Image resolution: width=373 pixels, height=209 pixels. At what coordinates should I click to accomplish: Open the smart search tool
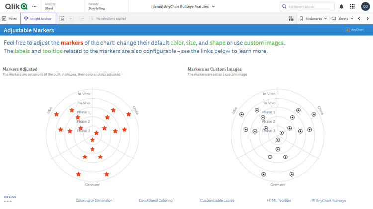click(x=62, y=19)
